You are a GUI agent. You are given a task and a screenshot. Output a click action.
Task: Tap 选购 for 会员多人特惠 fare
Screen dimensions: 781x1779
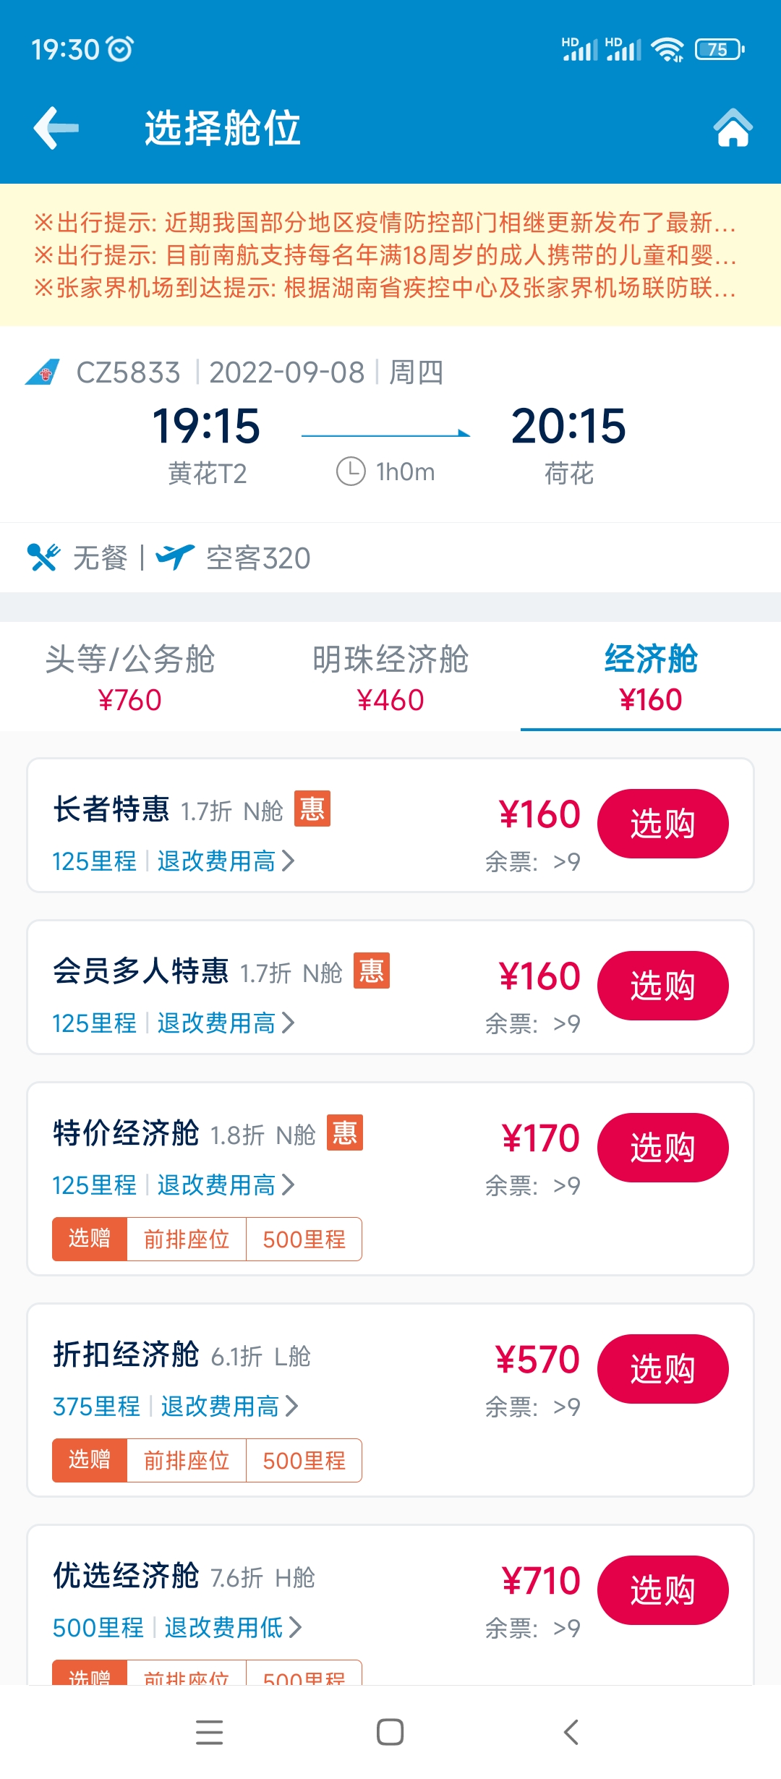[x=662, y=986]
